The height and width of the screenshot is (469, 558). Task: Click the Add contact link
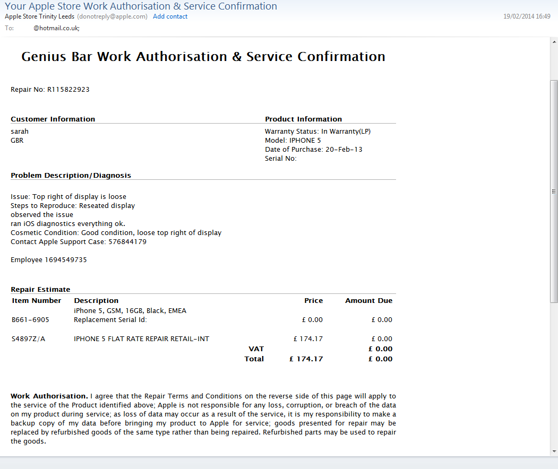click(x=170, y=16)
